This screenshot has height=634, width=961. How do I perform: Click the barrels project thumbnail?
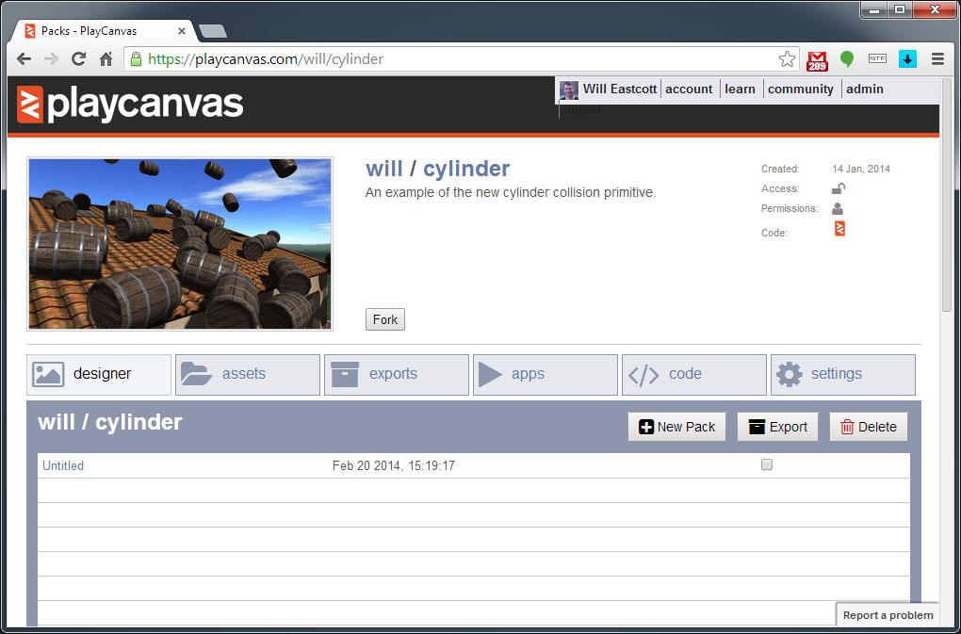coord(180,244)
